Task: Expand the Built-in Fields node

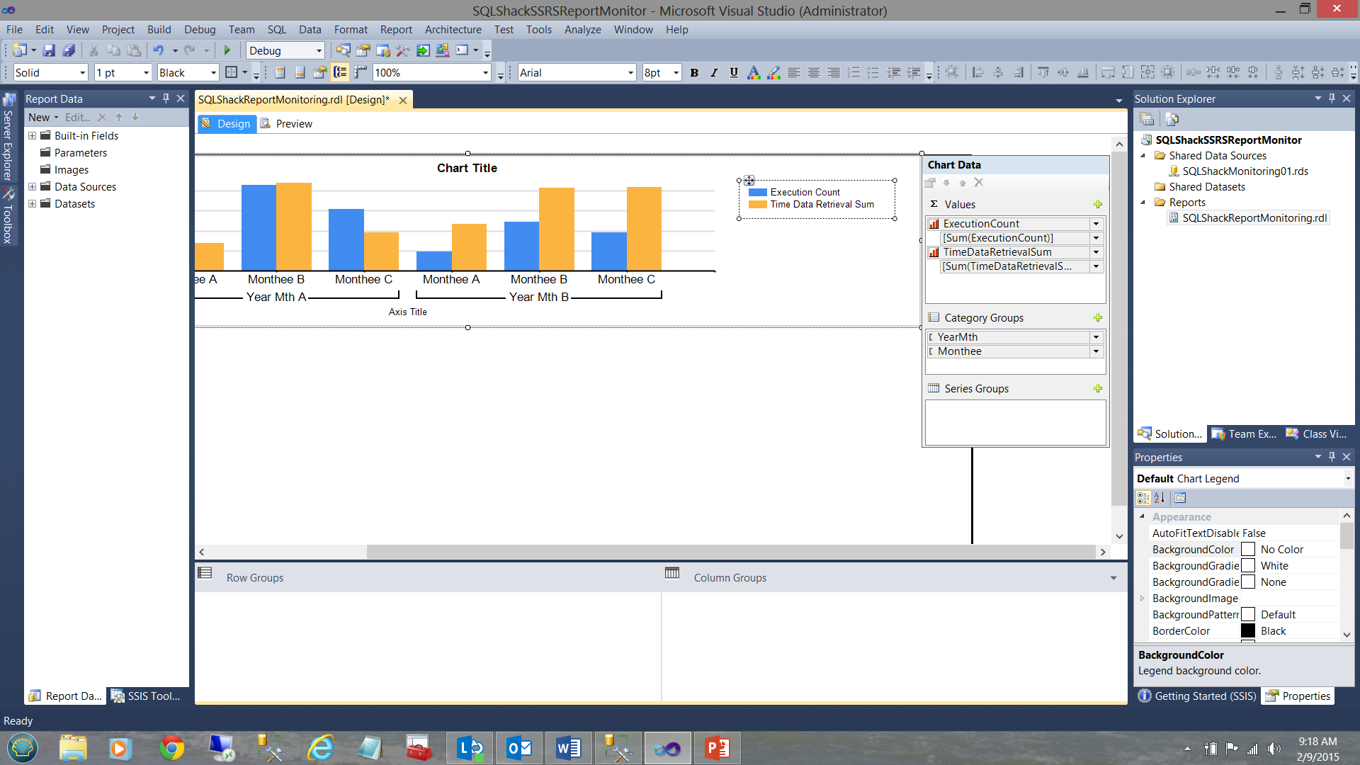Action: click(32, 135)
